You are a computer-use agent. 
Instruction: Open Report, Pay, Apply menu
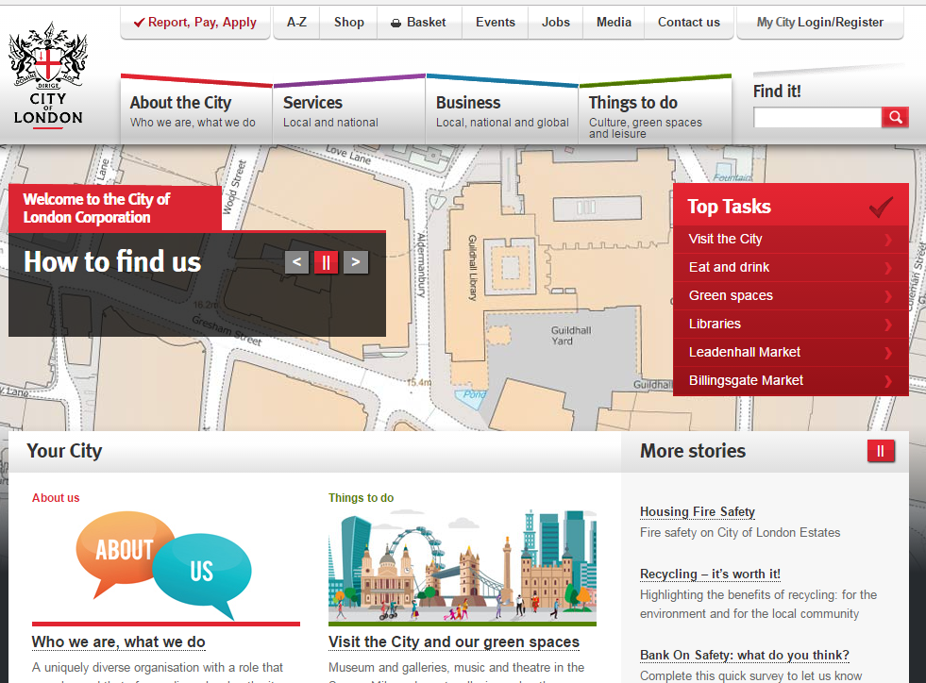point(195,23)
